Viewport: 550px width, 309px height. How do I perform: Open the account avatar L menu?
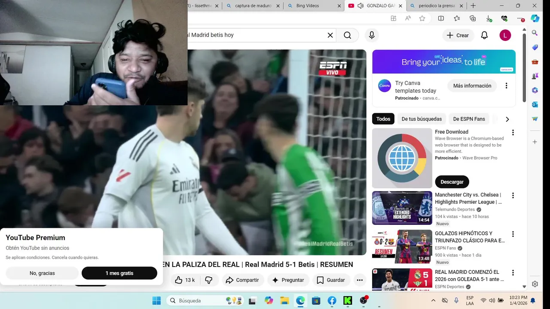coord(505,35)
